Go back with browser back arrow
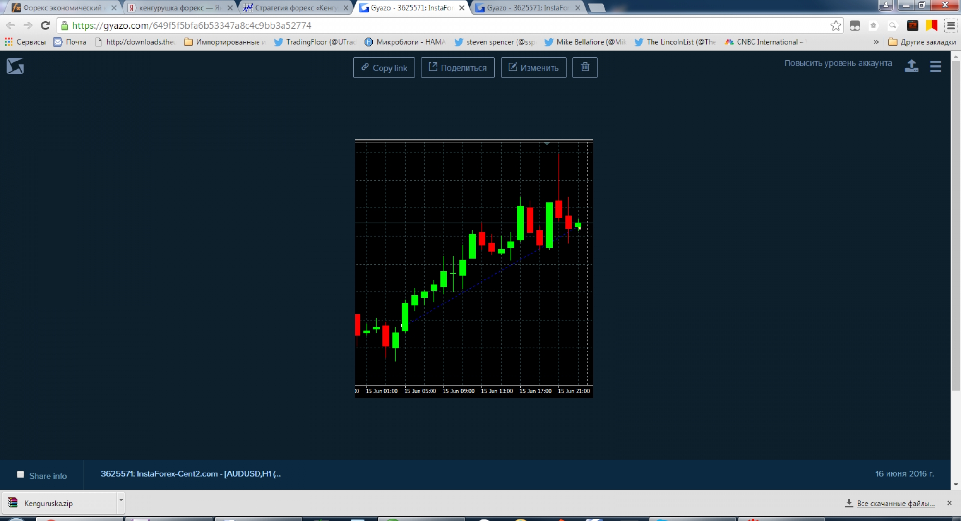 coord(11,25)
